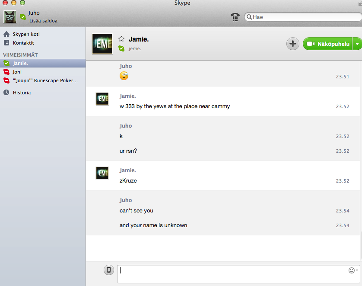Viewport: 362px width, 286px height.
Task: Click Juho's green online status icon
Action: coord(23,17)
